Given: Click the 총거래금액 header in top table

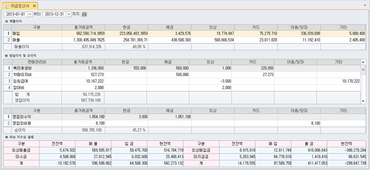Looking at the screenshot, I should [x=84, y=27].
